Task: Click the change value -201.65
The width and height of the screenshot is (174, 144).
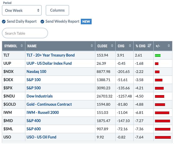Action: click(123, 72)
